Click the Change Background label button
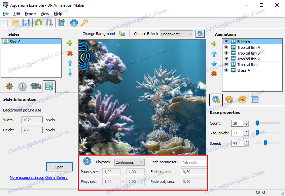The height and width of the screenshot is (196, 285). [99, 34]
